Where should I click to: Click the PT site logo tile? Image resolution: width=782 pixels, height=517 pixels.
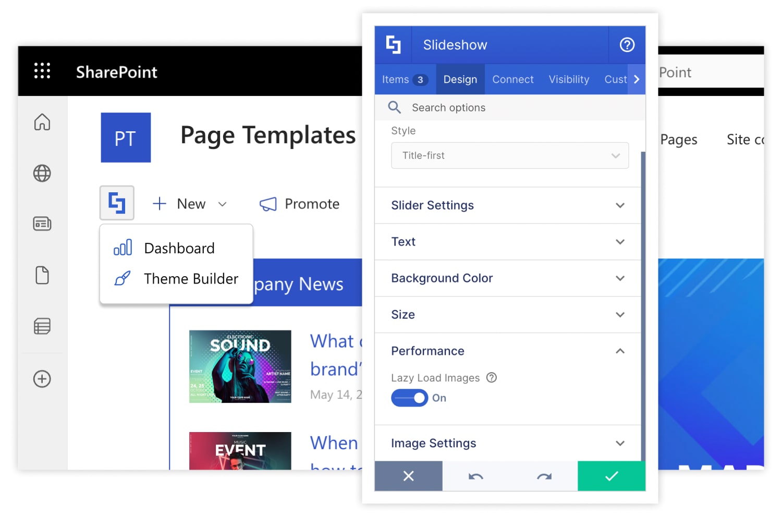(x=126, y=138)
